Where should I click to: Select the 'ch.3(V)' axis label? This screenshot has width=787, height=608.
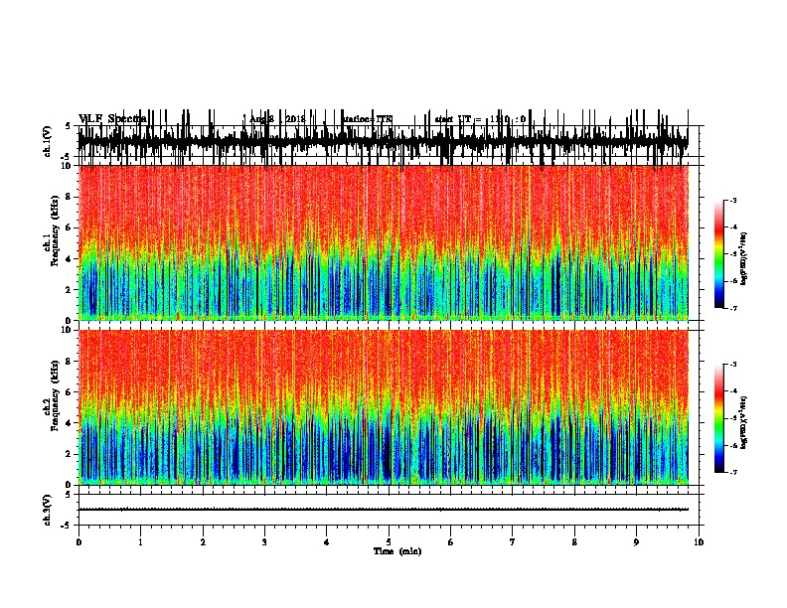[48, 511]
